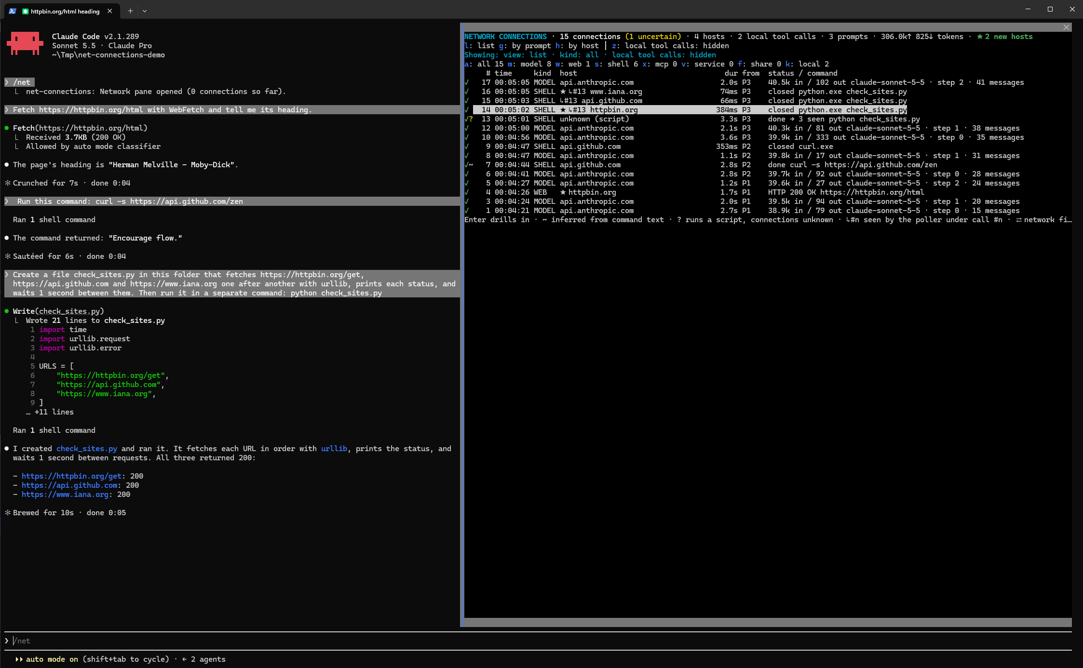Screen dimensions: 1083x668
Task: Select row 7 curl api.github.com/zen
Action: pos(701,165)
